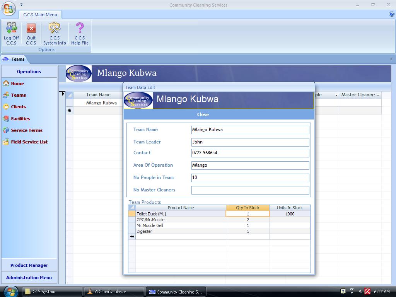
Task: Switch to VLC media player in taskbar
Action: [x=110, y=292]
